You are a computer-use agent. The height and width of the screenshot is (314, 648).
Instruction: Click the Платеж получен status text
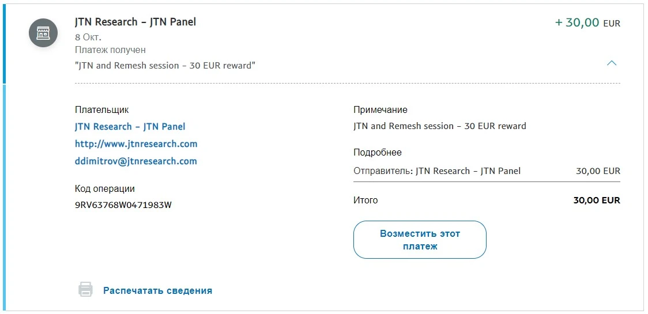point(110,50)
